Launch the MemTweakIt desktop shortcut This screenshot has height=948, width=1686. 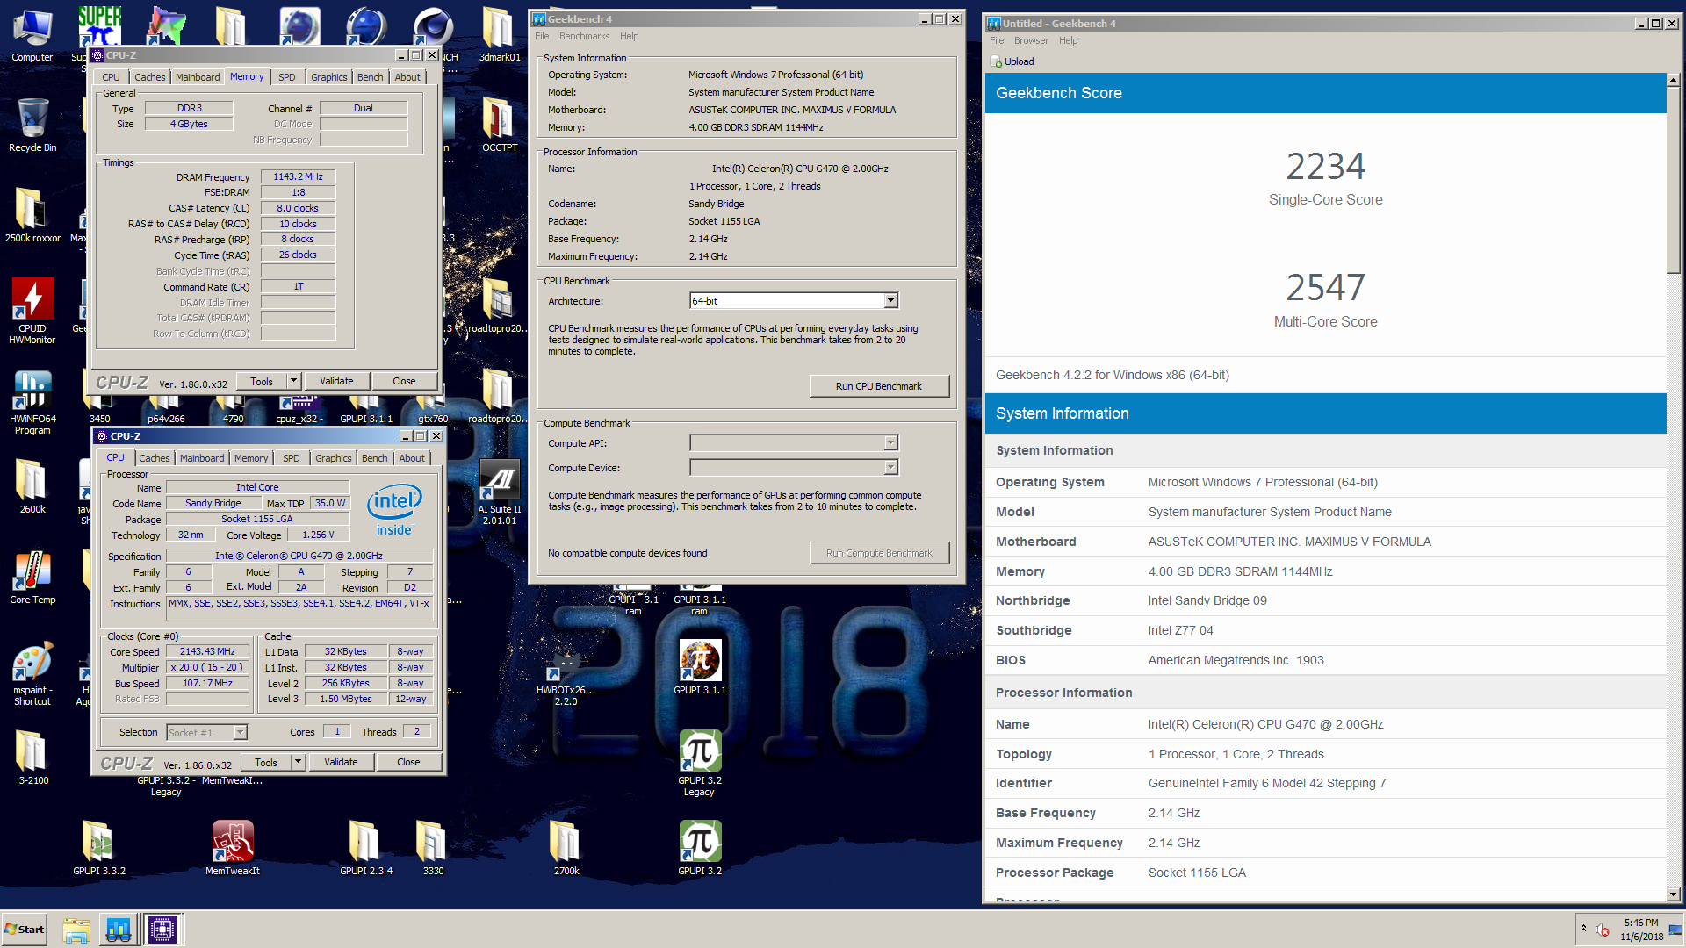[x=233, y=848]
